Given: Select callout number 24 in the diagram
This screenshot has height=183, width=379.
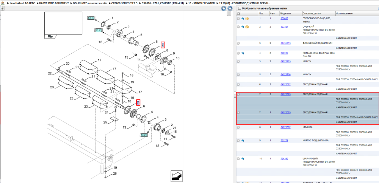Looking at the screenshot, I should [106, 112].
